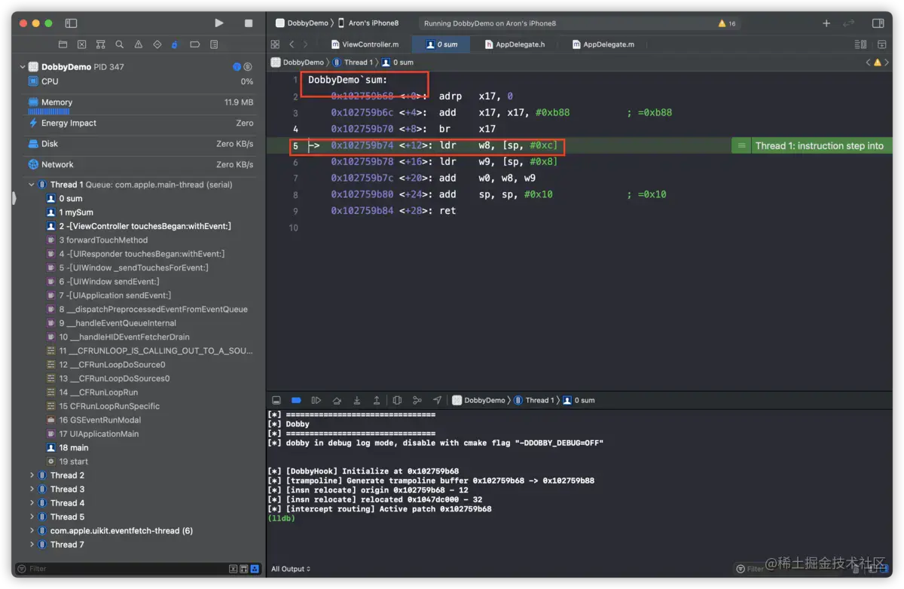Open Debug Memory Graph icon
This screenshot has height=589, width=904.
point(417,400)
